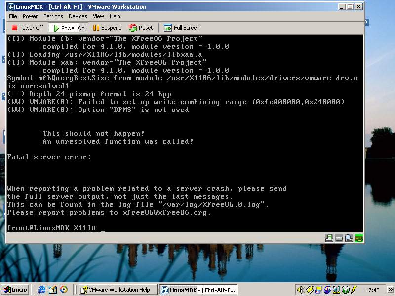Screen dimensions: 395x296
Task: Click the yellow lightning bolt tray icon
Action: coord(355,290)
